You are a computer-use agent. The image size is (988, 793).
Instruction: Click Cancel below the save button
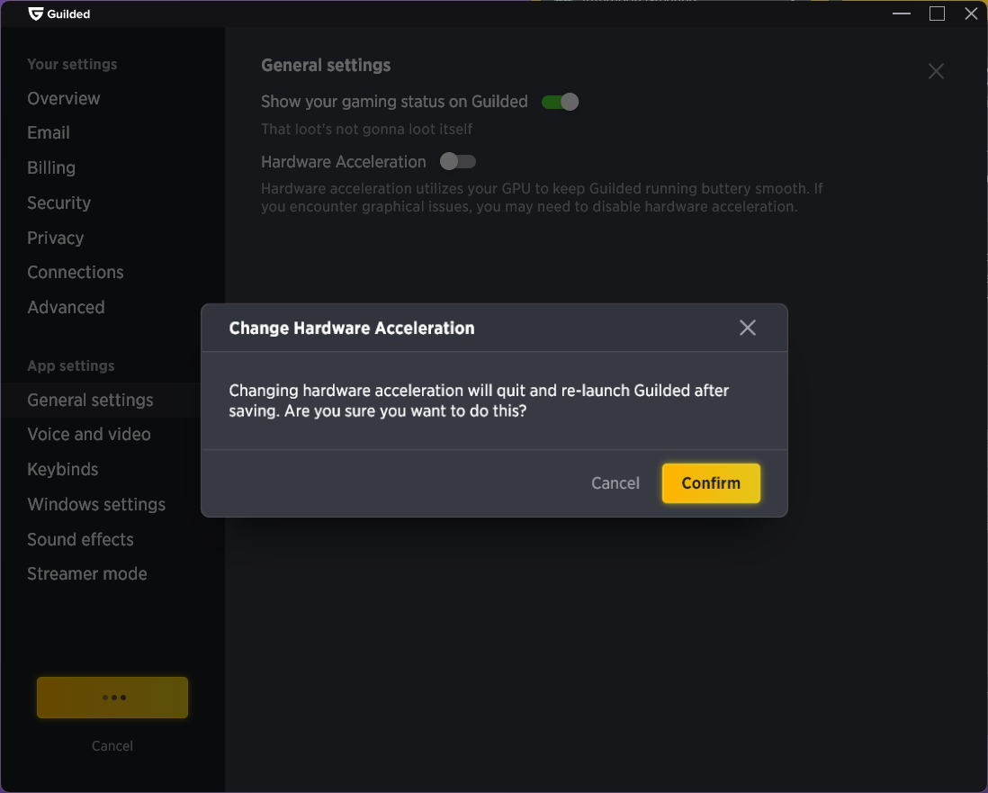coord(112,745)
